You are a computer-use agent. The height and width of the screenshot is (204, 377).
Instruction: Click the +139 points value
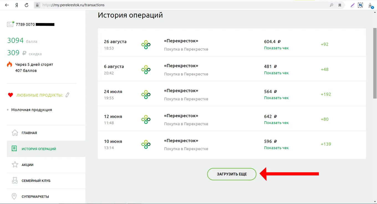326,144
